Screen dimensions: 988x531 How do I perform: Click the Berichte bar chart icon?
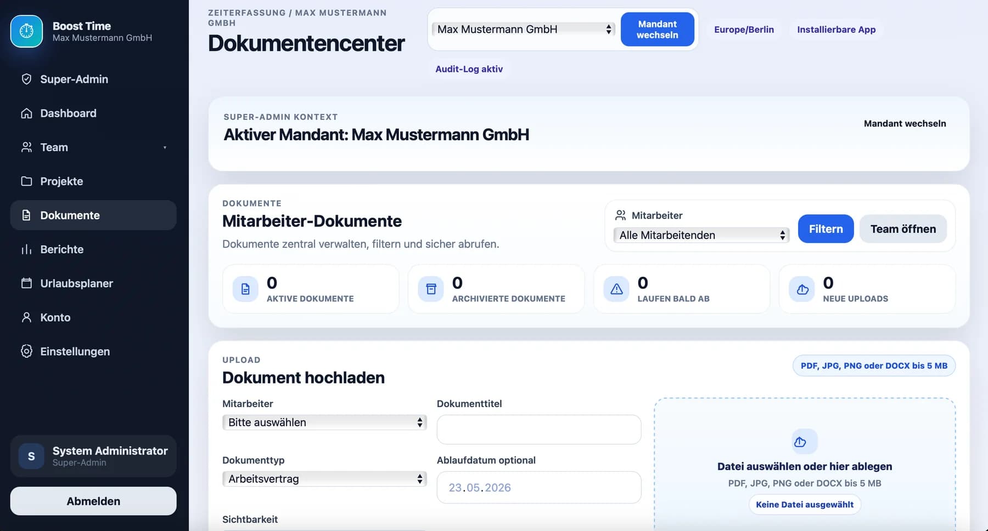click(26, 249)
